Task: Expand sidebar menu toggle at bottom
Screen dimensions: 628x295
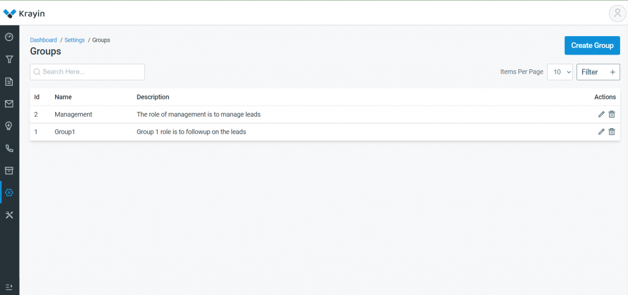Action: (x=9, y=287)
